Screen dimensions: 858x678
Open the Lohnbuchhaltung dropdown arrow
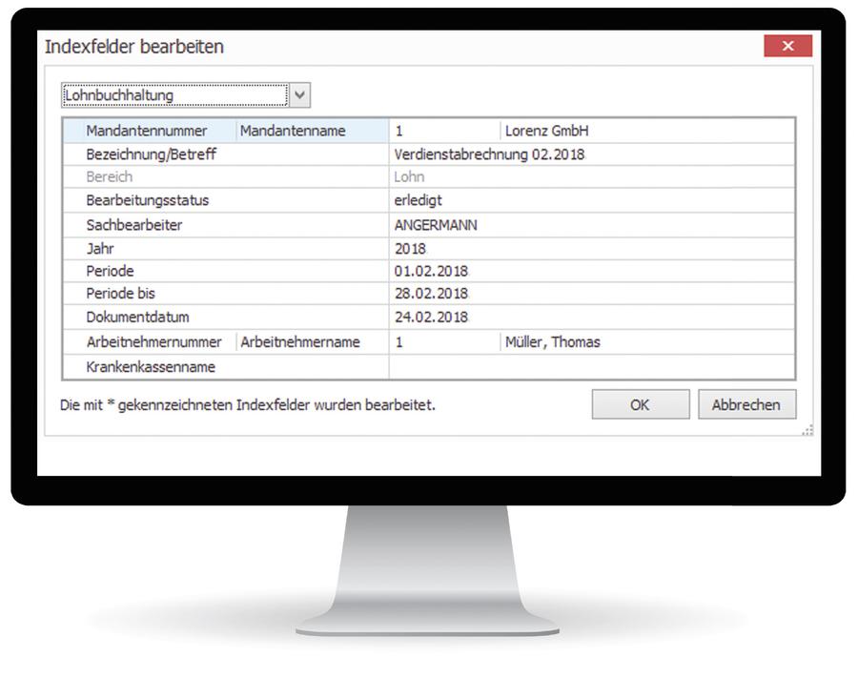tap(299, 94)
